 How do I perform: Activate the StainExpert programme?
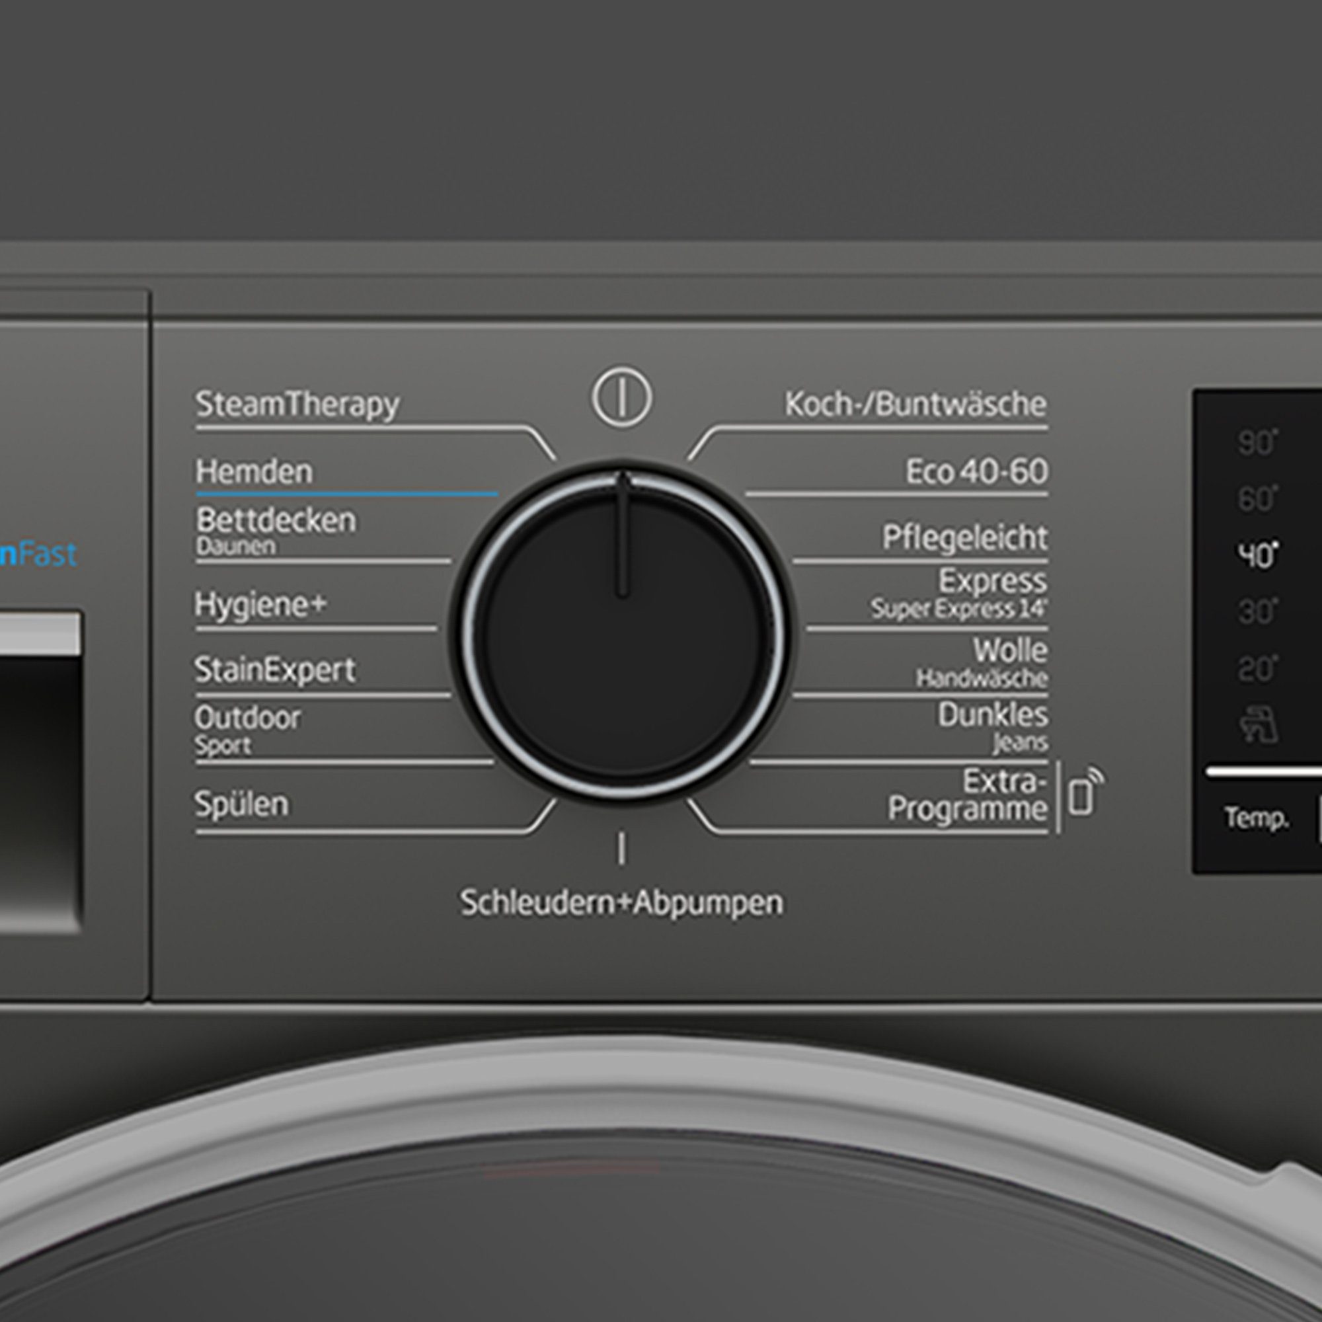[274, 670]
